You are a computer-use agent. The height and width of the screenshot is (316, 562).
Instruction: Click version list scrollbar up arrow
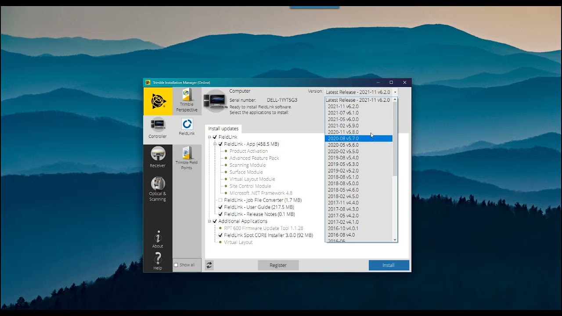pos(395,100)
